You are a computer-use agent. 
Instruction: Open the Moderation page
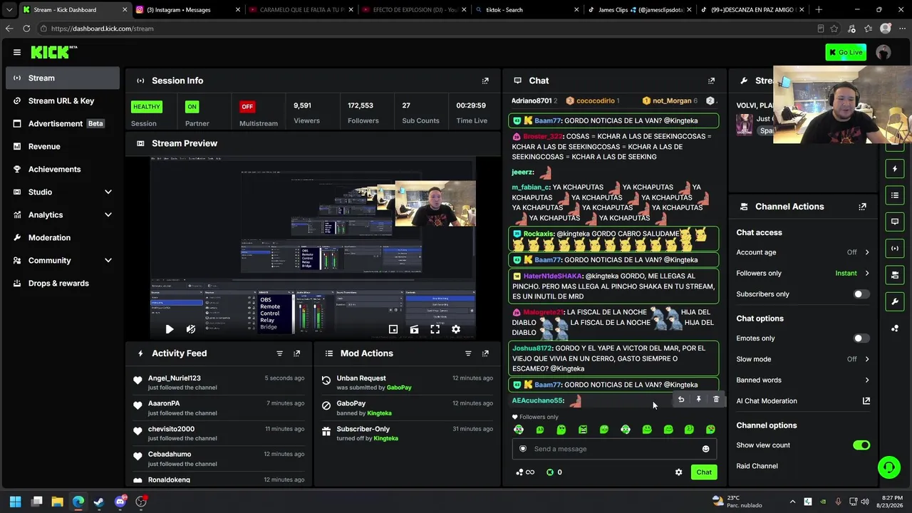[63, 237]
